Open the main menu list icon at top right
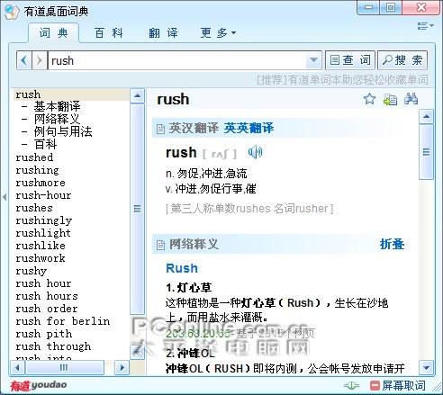The image size is (443, 395). tap(425, 26)
